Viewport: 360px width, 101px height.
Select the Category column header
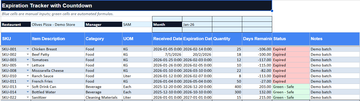point(103,39)
